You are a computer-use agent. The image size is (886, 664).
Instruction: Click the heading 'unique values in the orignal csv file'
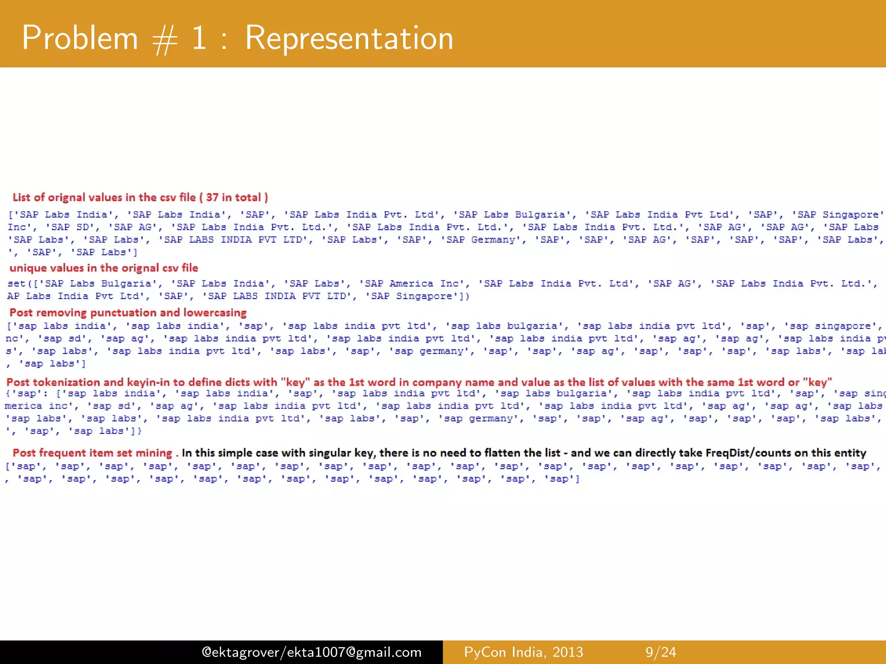click(x=104, y=268)
